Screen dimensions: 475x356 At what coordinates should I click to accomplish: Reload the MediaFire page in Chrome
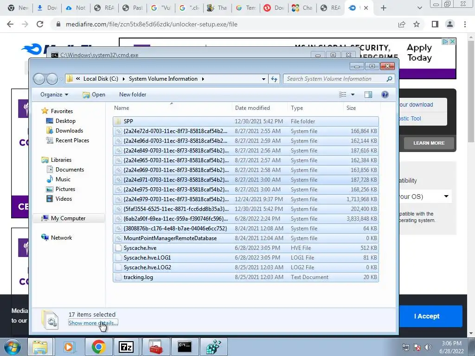[x=40, y=24]
